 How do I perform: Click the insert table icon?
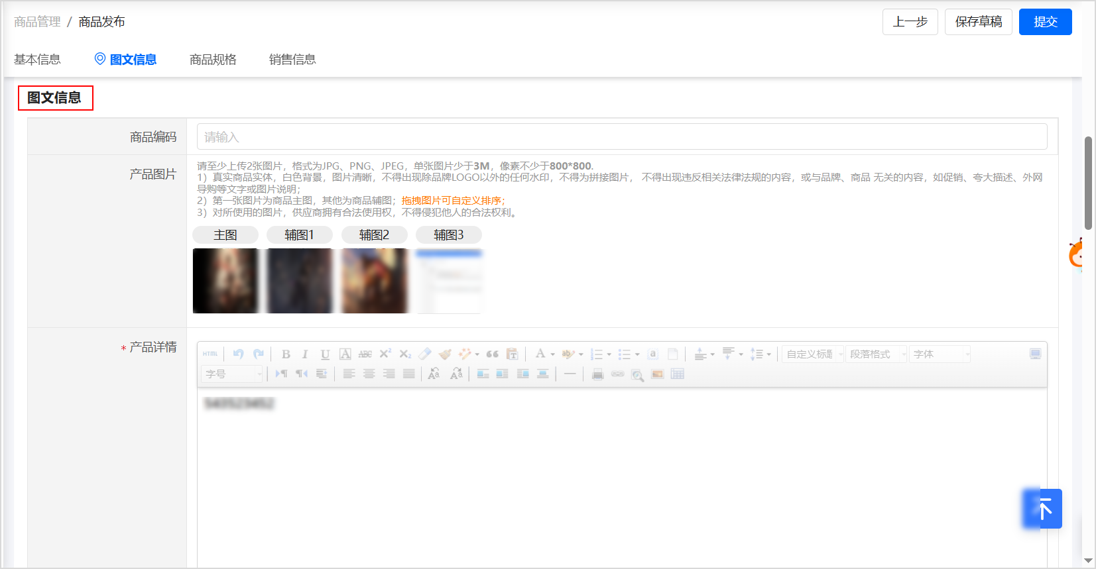click(677, 374)
